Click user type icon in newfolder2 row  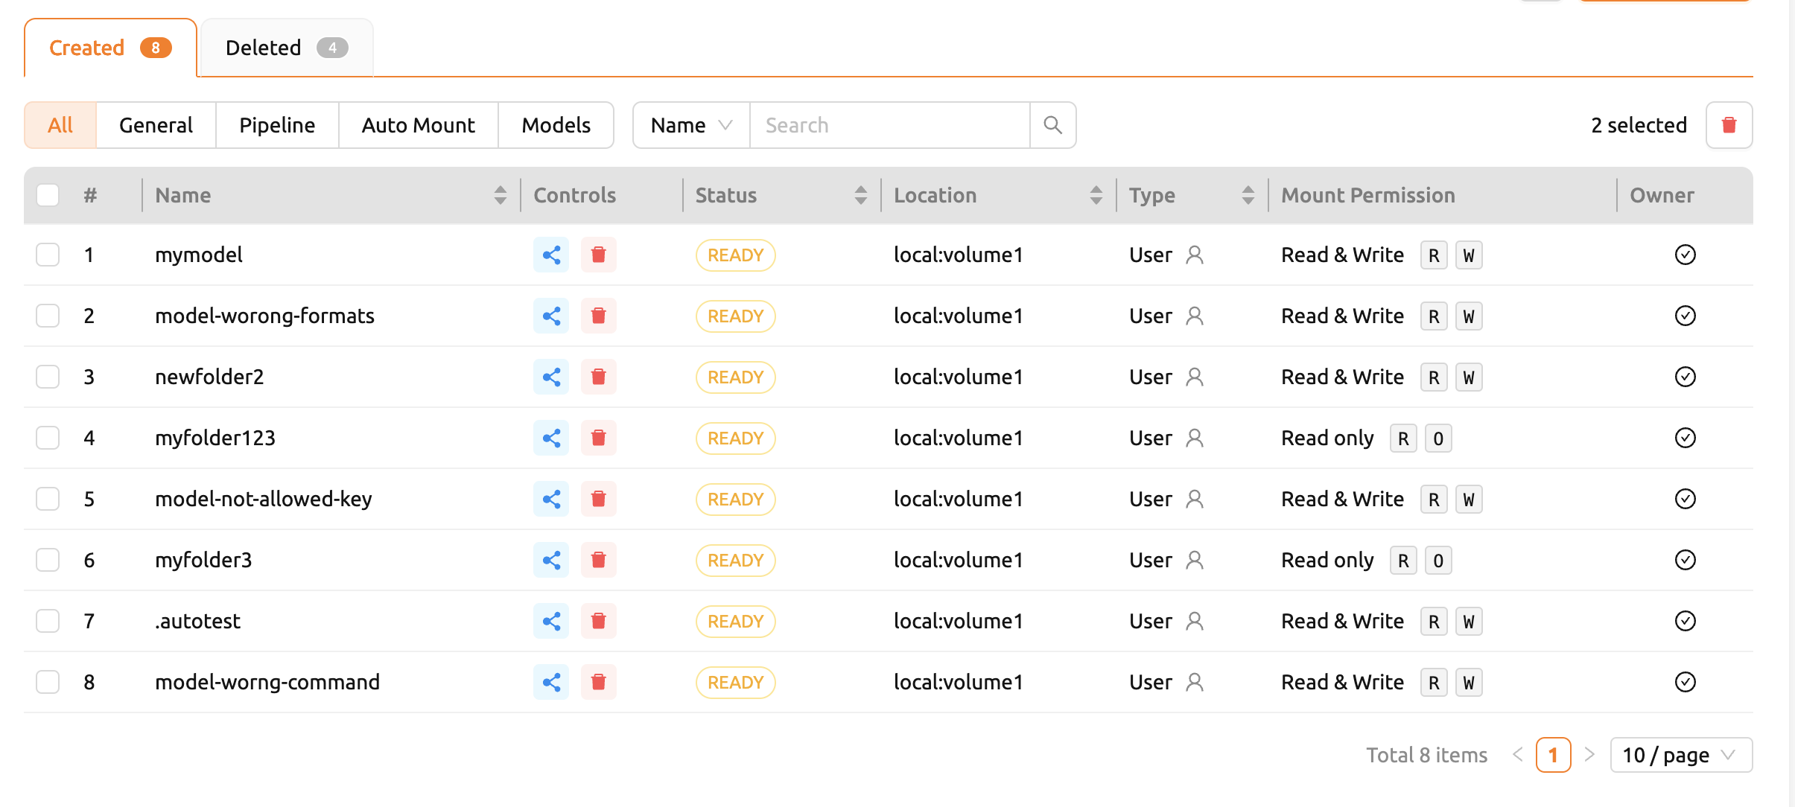(x=1195, y=377)
